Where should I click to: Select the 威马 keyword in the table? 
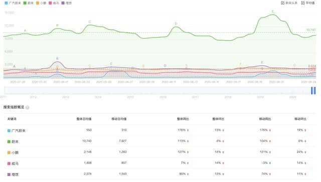[15, 163]
